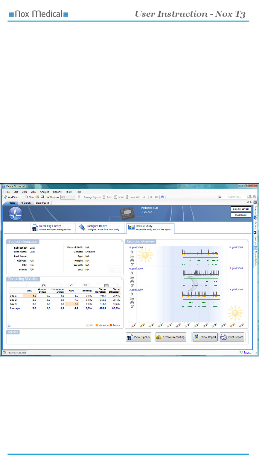Click the Print Report button

pyautogui.click(x=232, y=337)
